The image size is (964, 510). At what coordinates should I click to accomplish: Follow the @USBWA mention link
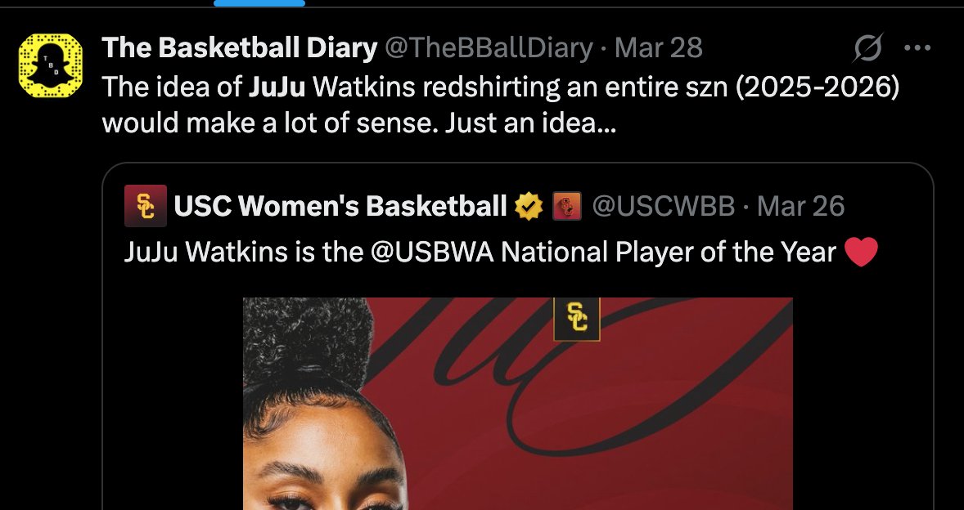(432, 253)
